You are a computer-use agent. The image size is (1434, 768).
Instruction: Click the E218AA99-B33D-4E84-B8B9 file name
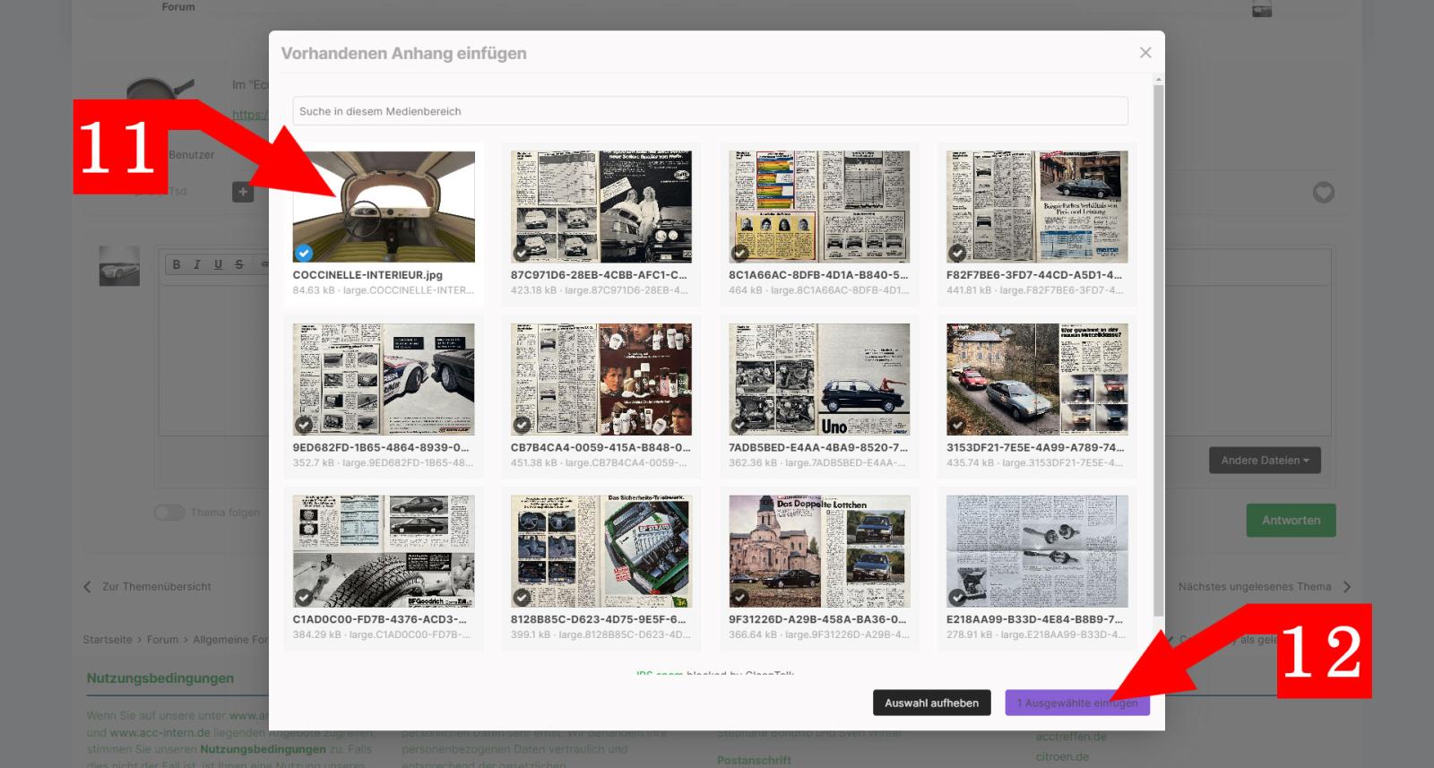point(1034,619)
